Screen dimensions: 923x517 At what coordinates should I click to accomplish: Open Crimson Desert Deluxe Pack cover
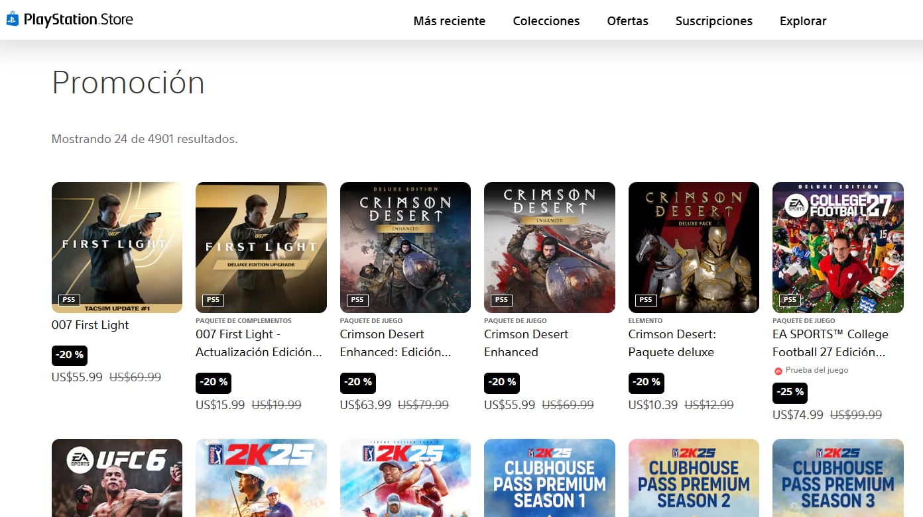(x=694, y=248)
